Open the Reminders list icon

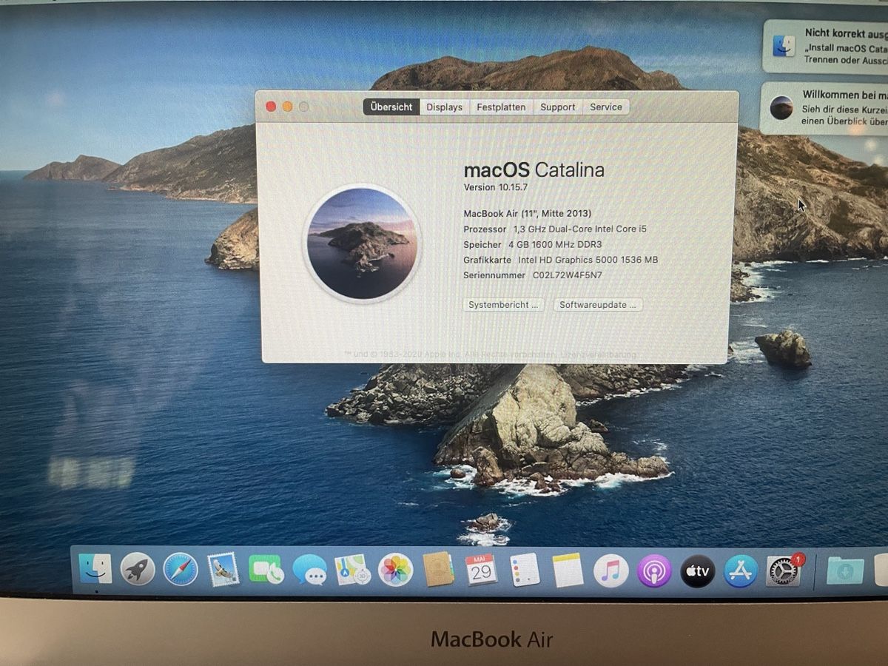pos(525,570)
